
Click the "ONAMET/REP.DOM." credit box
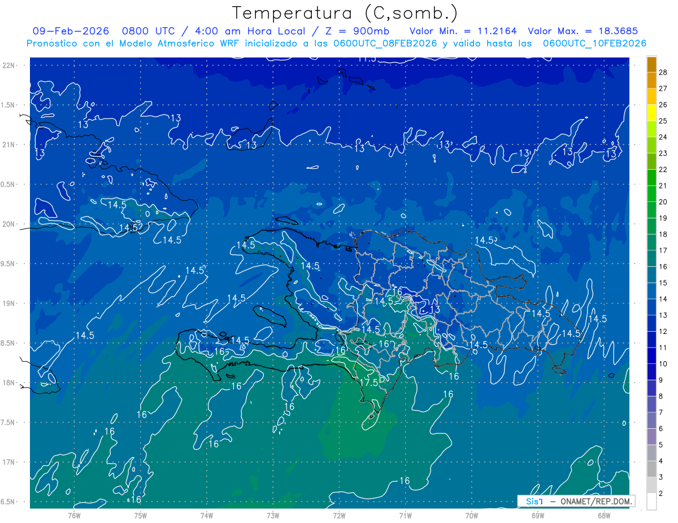(x=576, y=501)
